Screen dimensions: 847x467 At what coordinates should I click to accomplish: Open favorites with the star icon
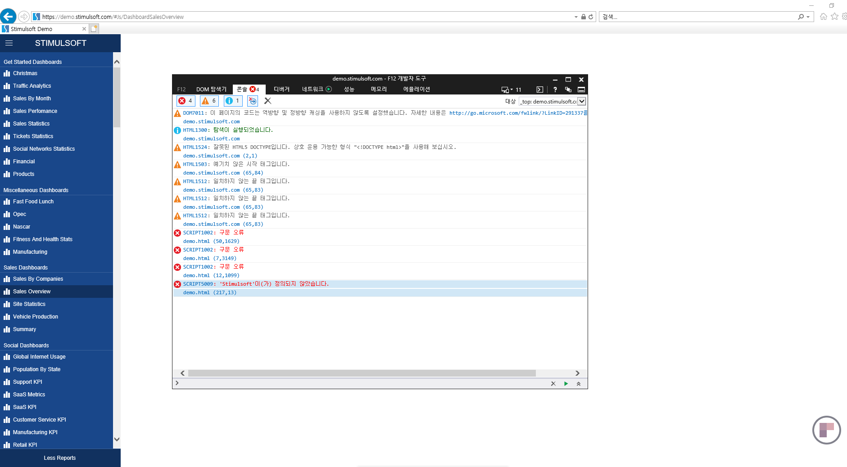pos(834,17)
